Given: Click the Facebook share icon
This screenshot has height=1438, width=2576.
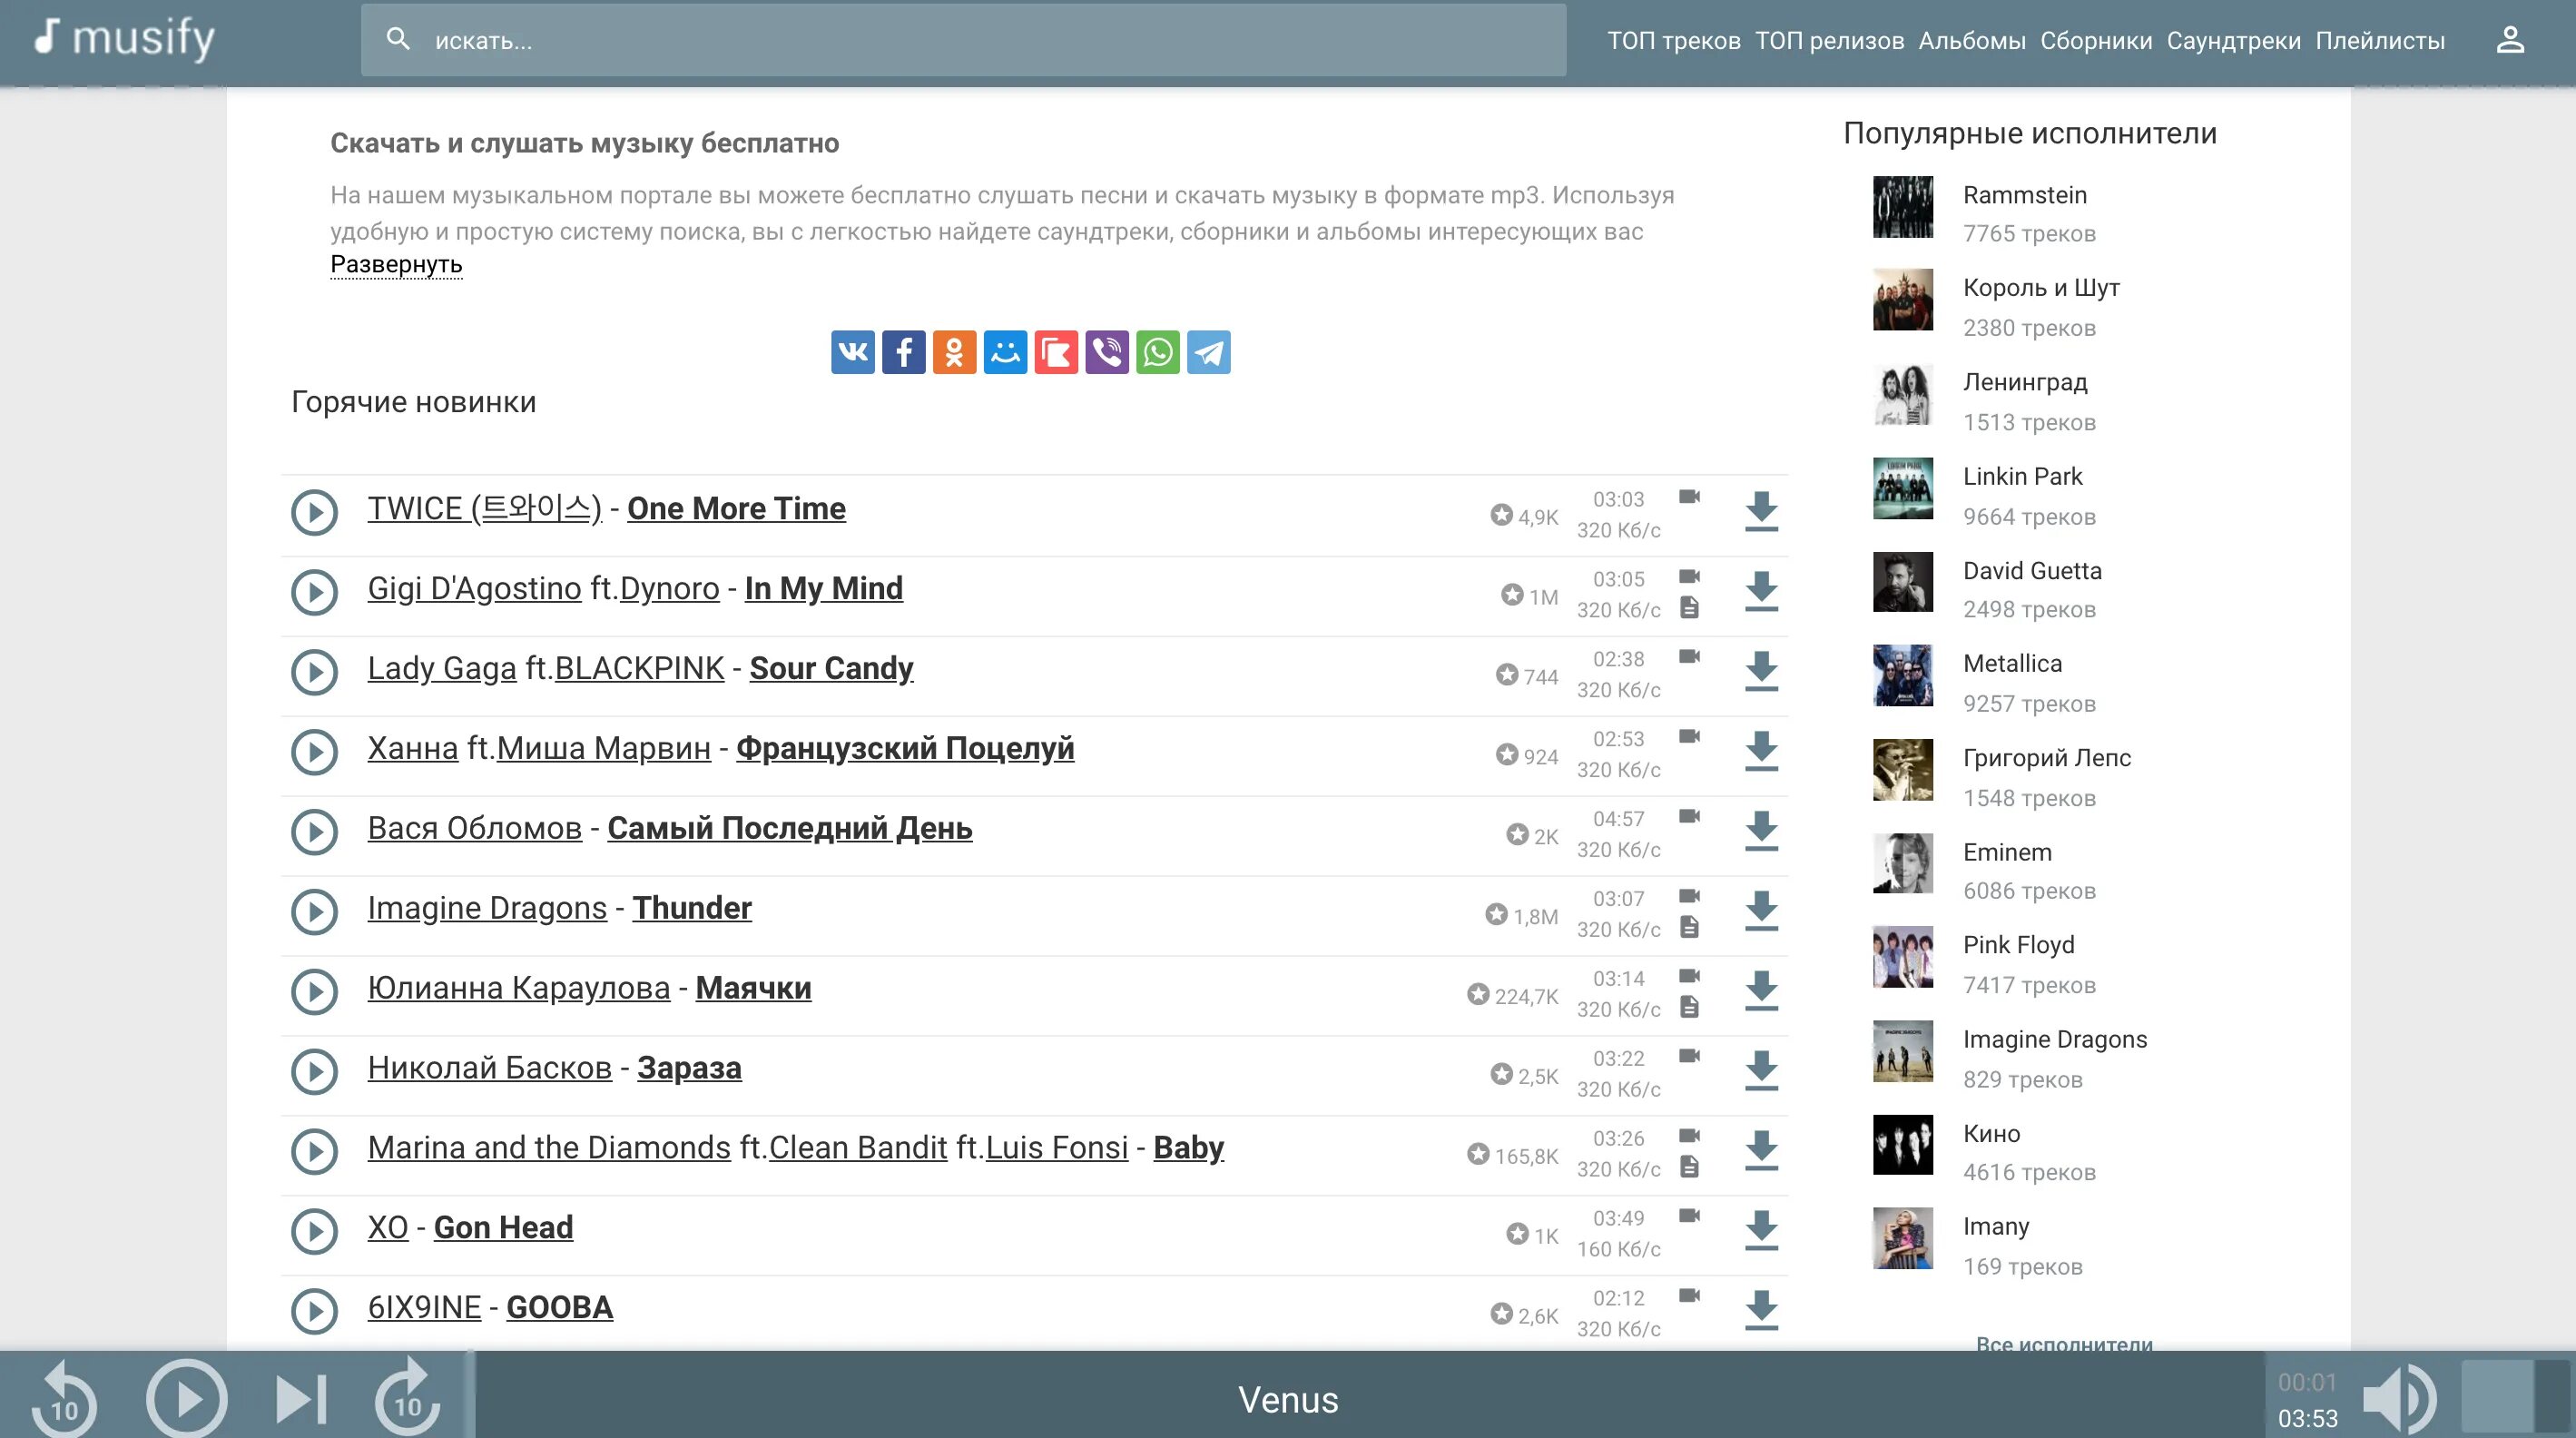Looking at the screenshot, I should click(904, 349).
